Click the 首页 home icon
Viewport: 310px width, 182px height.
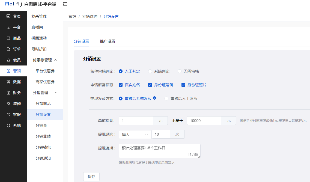(x=8, y=16)
